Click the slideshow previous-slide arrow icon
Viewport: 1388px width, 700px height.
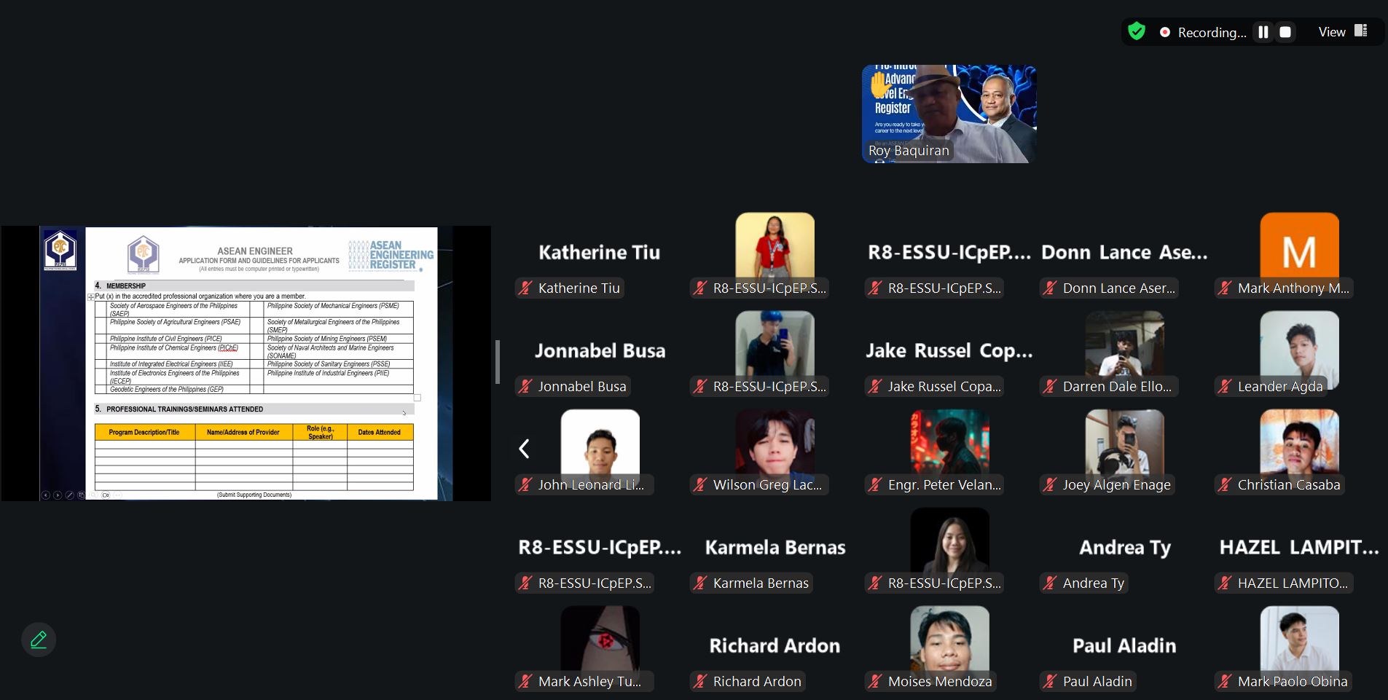pos(46,495)
